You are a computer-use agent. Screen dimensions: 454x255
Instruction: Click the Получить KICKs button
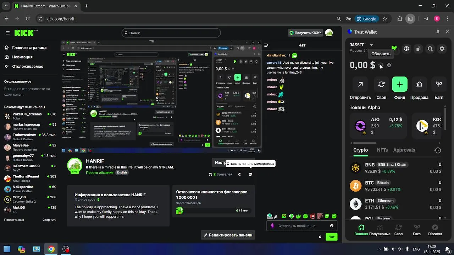305,33
